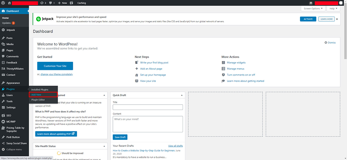Screen dimensions: 347x160
Task: Click Manage widgets link
Action: 236,62
